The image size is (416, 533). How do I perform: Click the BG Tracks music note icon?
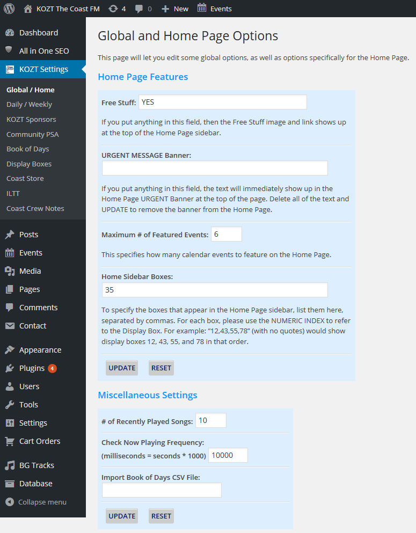10,465
